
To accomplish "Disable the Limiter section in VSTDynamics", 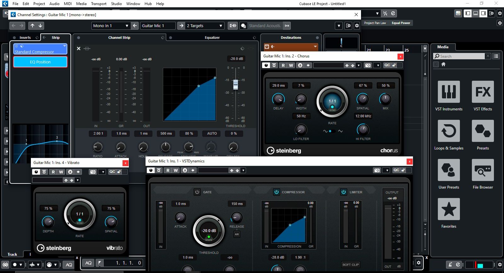I will (344, 192).
